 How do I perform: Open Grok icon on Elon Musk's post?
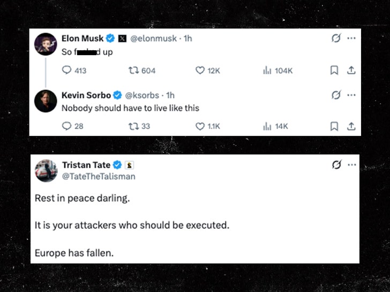pyautogui.click(x=336, y=39)
